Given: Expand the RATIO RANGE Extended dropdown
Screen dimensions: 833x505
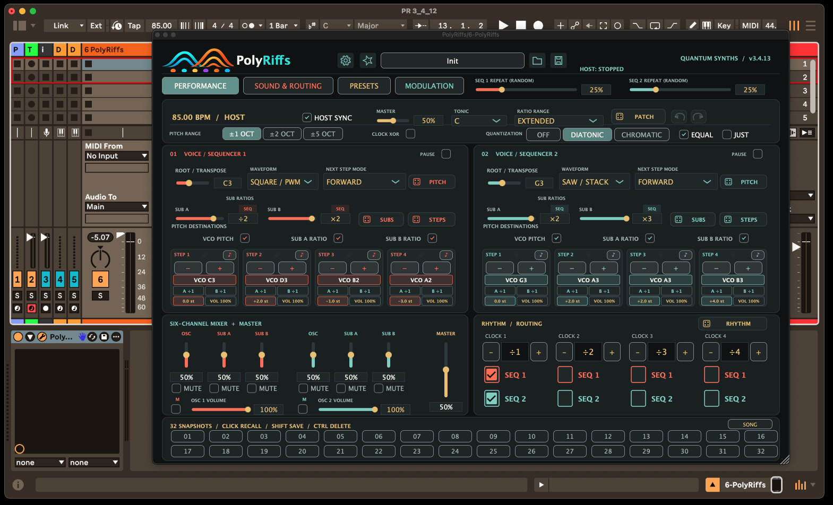Looking at the screenshot, I should (557, 121).
